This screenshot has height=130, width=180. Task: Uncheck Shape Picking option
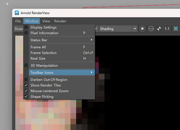26,96
